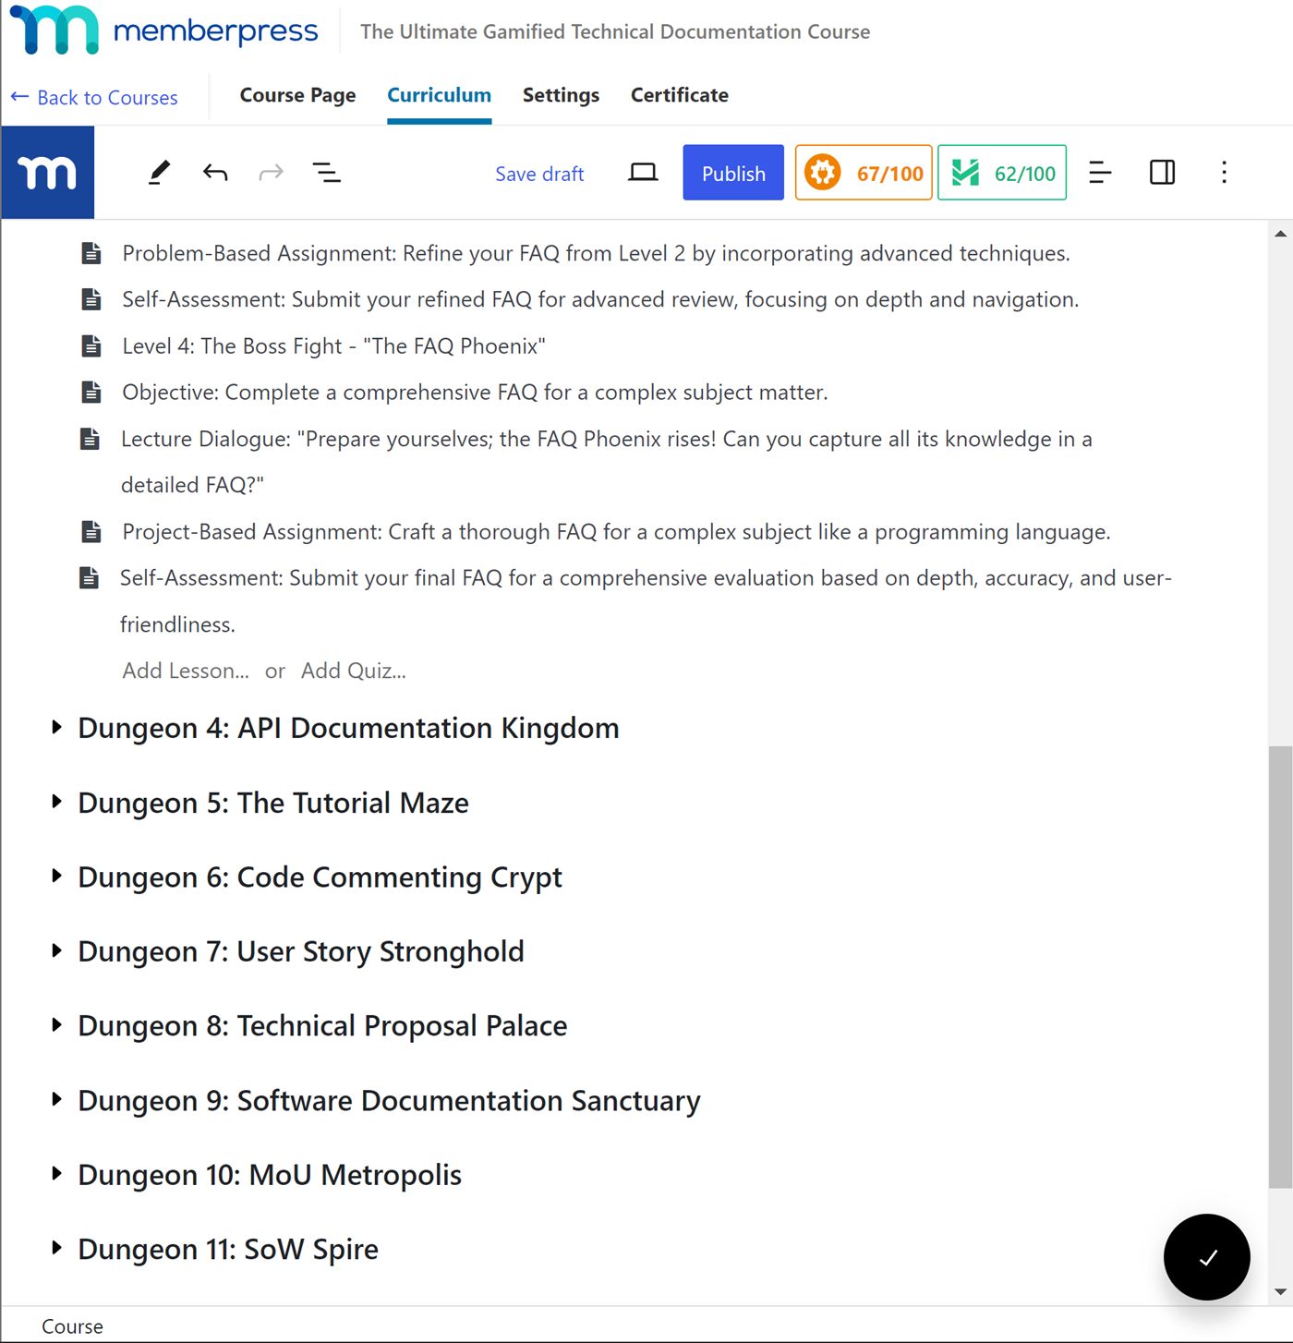Open document overview list view
Image resolution: width=1293 pixels, height=1343 pixels.
326,173
